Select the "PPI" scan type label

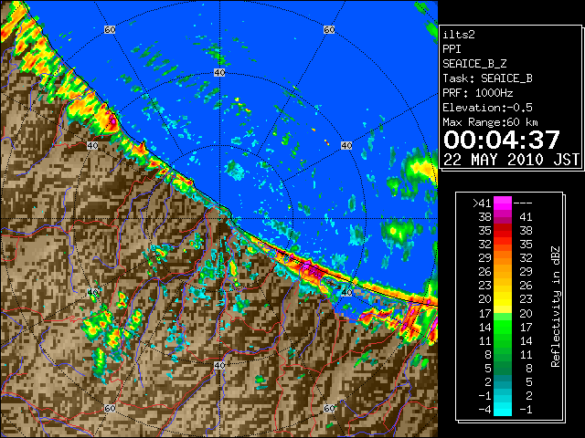452,49
